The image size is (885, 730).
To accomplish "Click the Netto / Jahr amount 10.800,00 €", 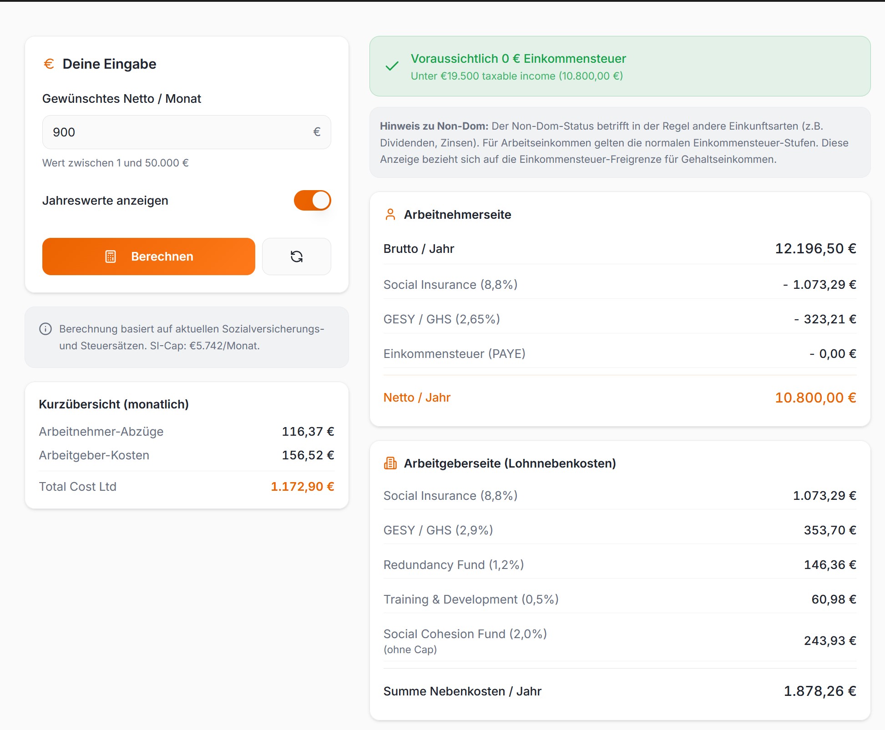I will [x=815, y=398].
